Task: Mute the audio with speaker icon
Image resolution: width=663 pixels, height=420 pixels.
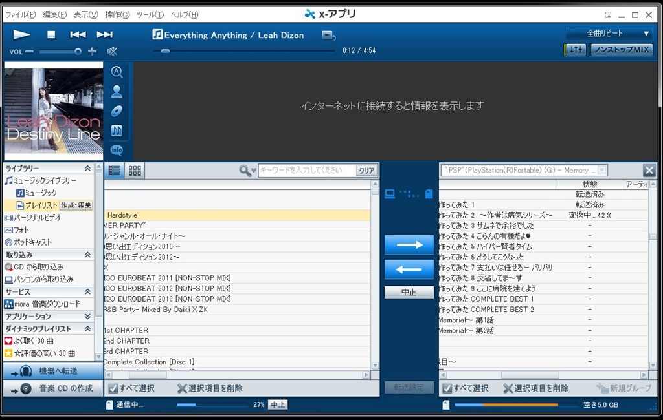Action: point(112,52)
